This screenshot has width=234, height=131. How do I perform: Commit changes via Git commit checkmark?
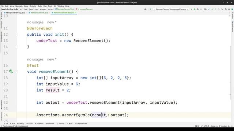[x=212, y=9]
